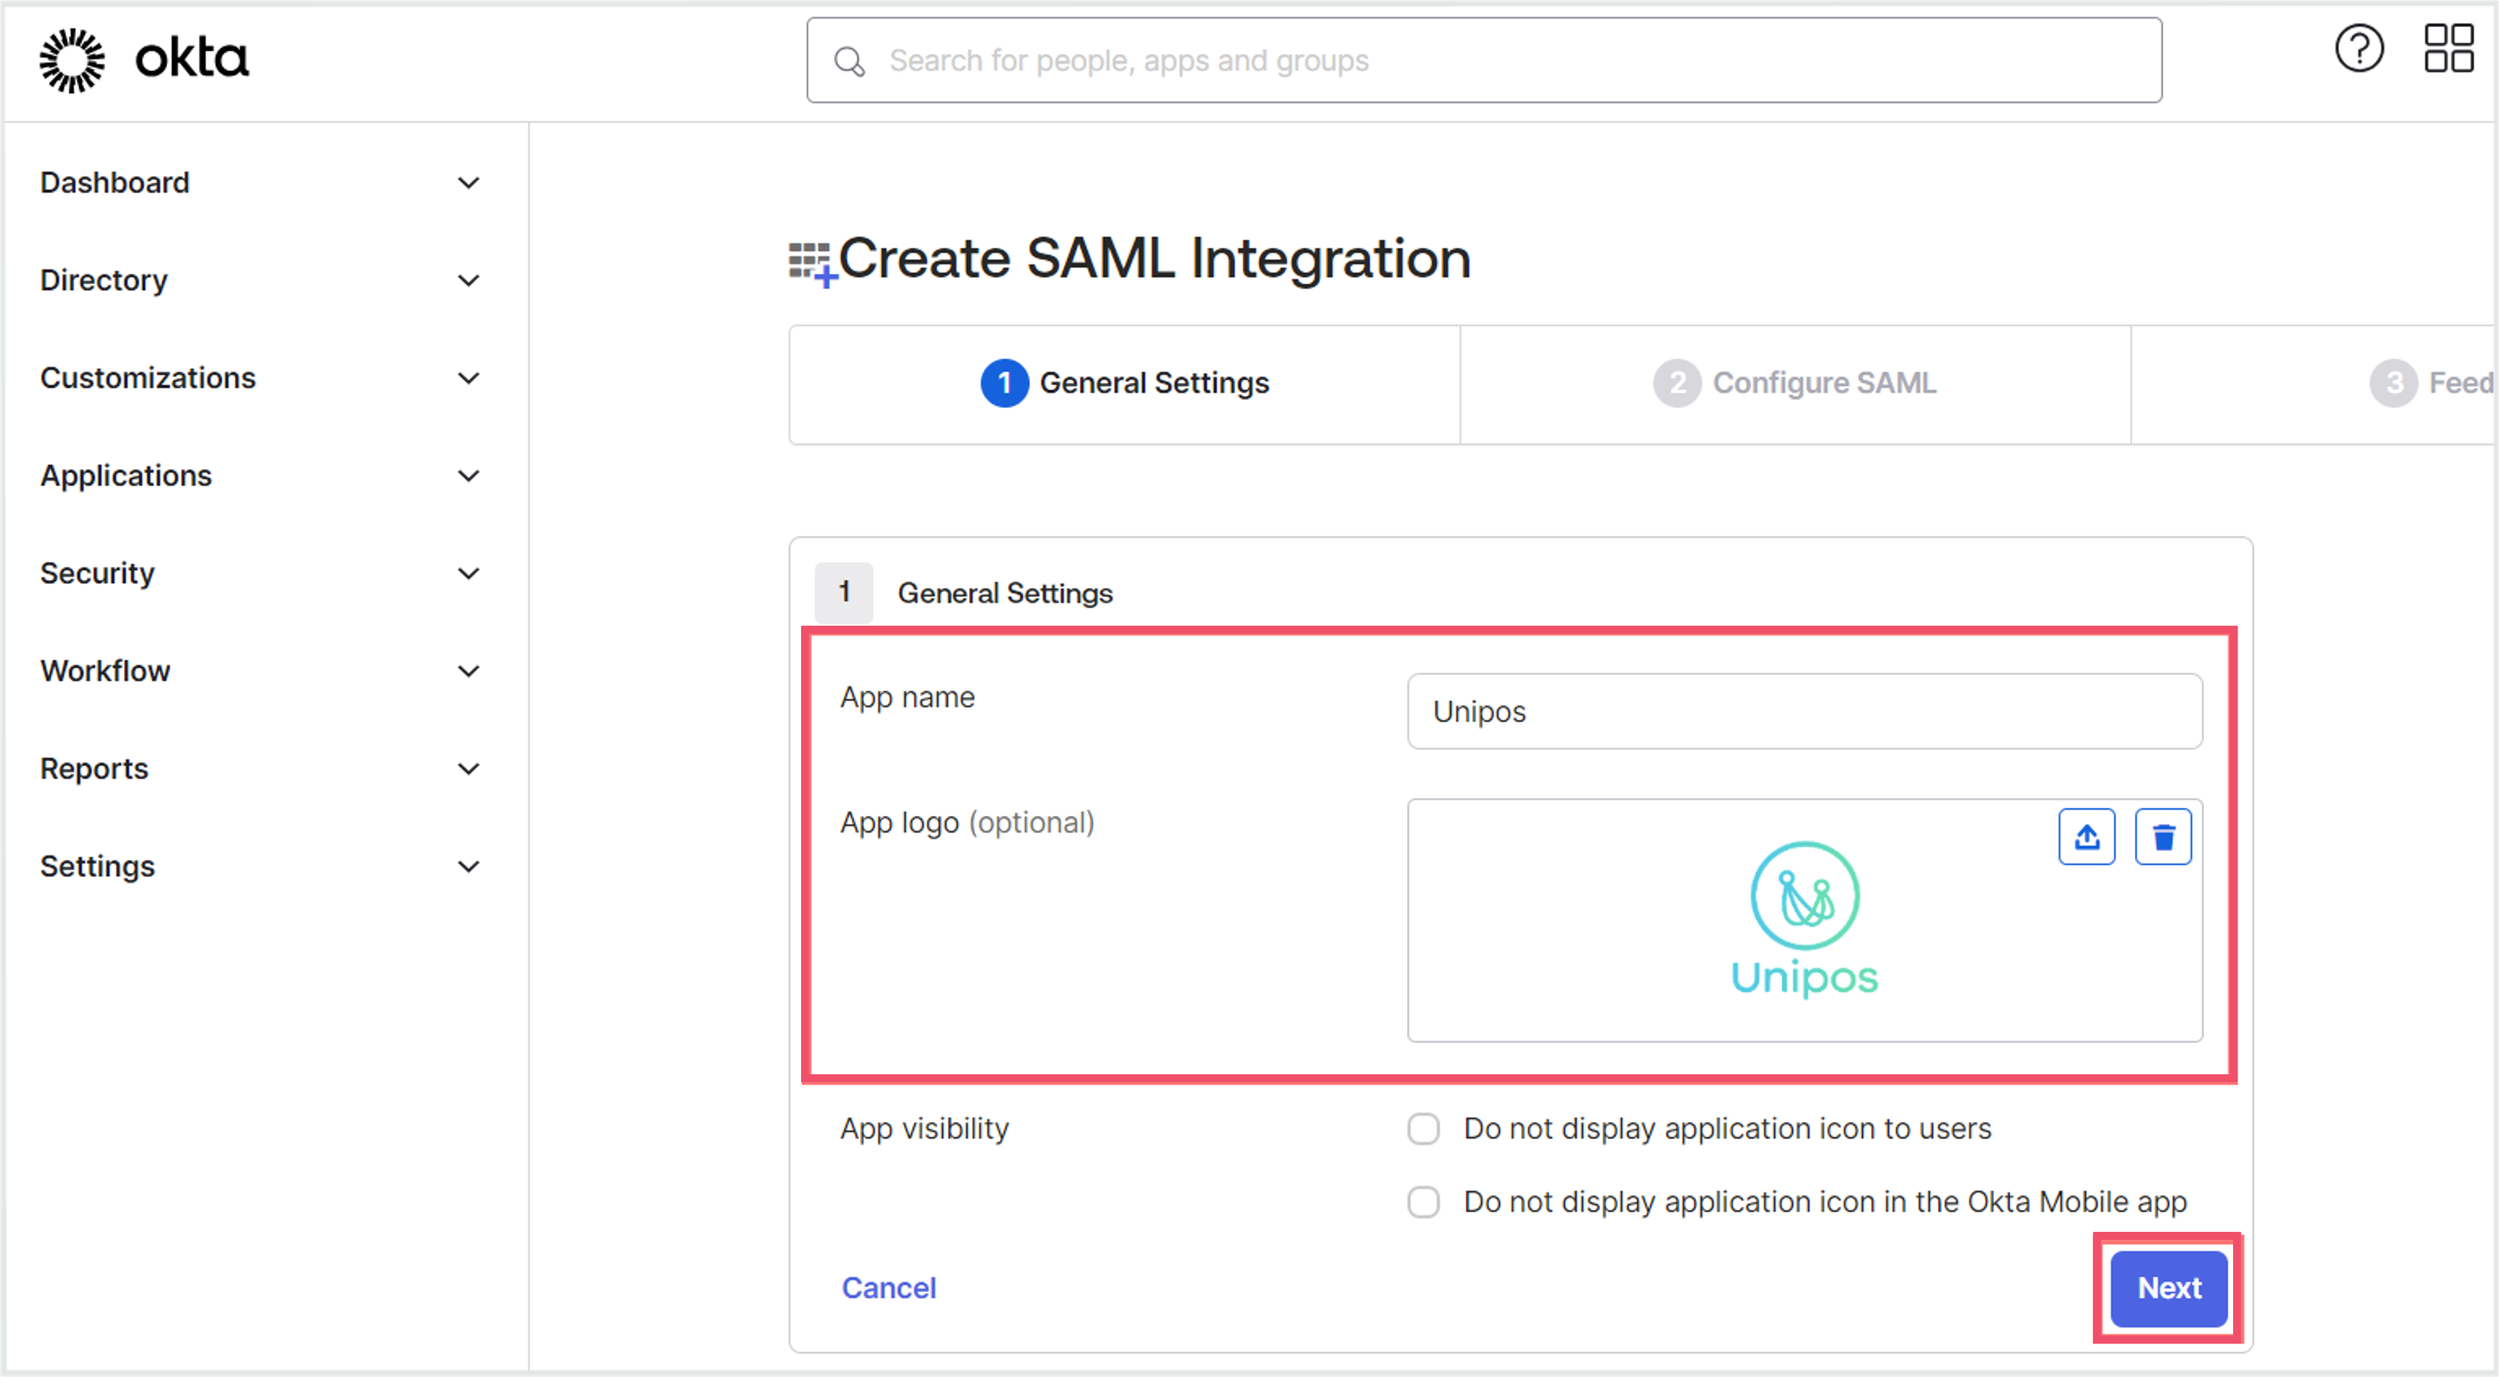Click the Unipos logo preview image
Image resolution: width=2499 pixels, height=1377 pixels.
tap(1805, 920)
